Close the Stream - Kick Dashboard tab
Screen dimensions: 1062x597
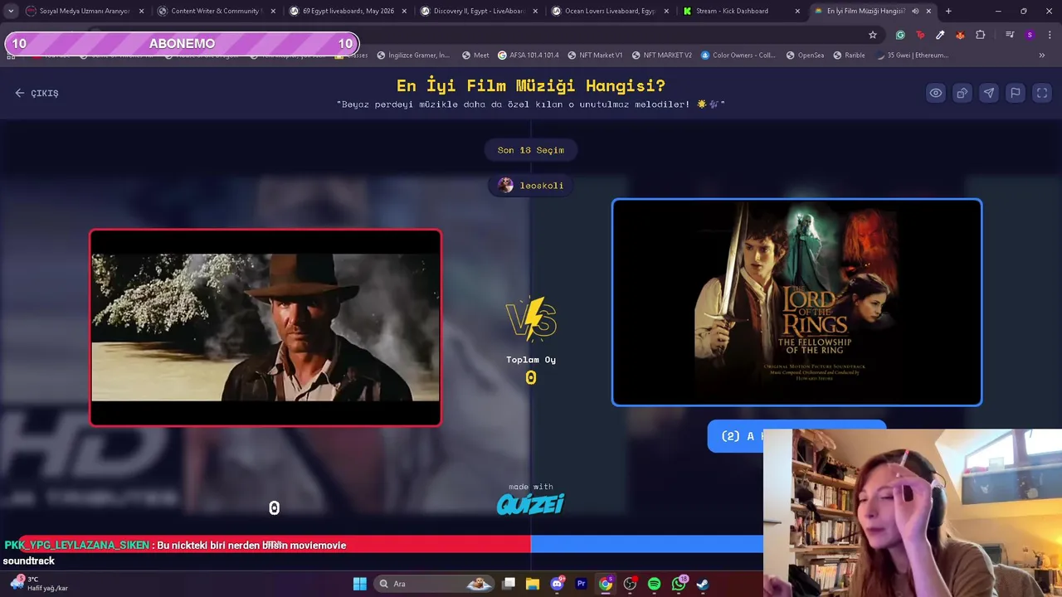797,11
